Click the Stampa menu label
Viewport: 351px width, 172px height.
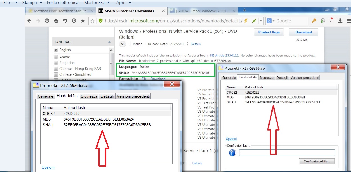coord(30,3)
